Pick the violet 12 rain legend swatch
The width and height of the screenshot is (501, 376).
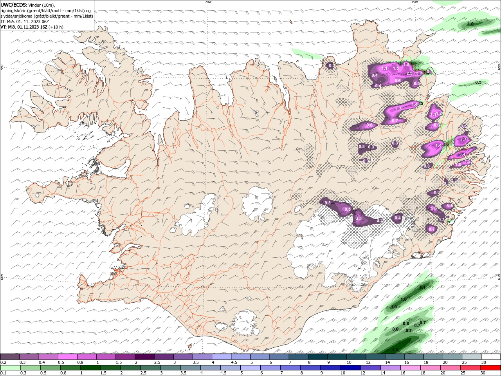point(370,368)
